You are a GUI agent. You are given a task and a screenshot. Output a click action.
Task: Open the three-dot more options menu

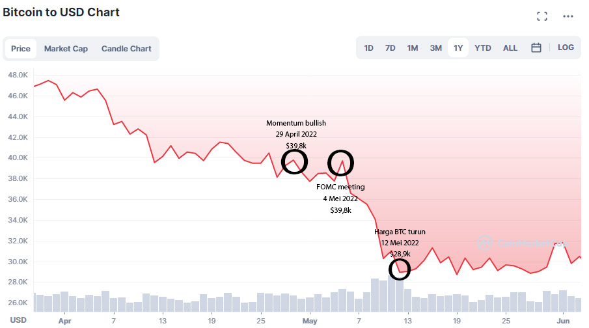[568, 16]
